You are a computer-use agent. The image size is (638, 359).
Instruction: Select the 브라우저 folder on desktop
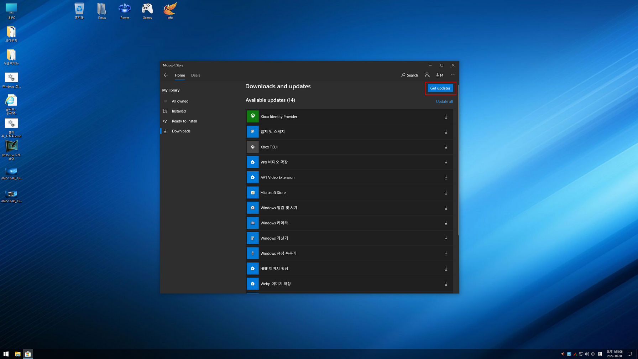pyautogui.click(x=11, y=34)
